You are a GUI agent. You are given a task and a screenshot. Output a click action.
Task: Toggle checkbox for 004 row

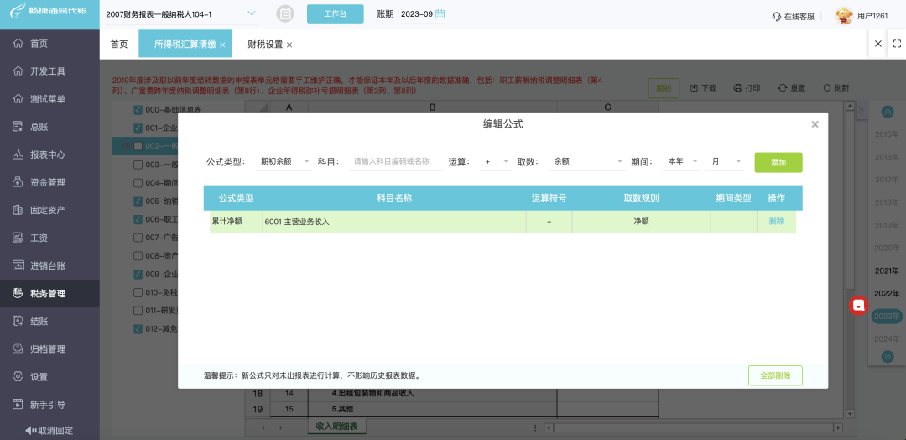click(138, 183)
